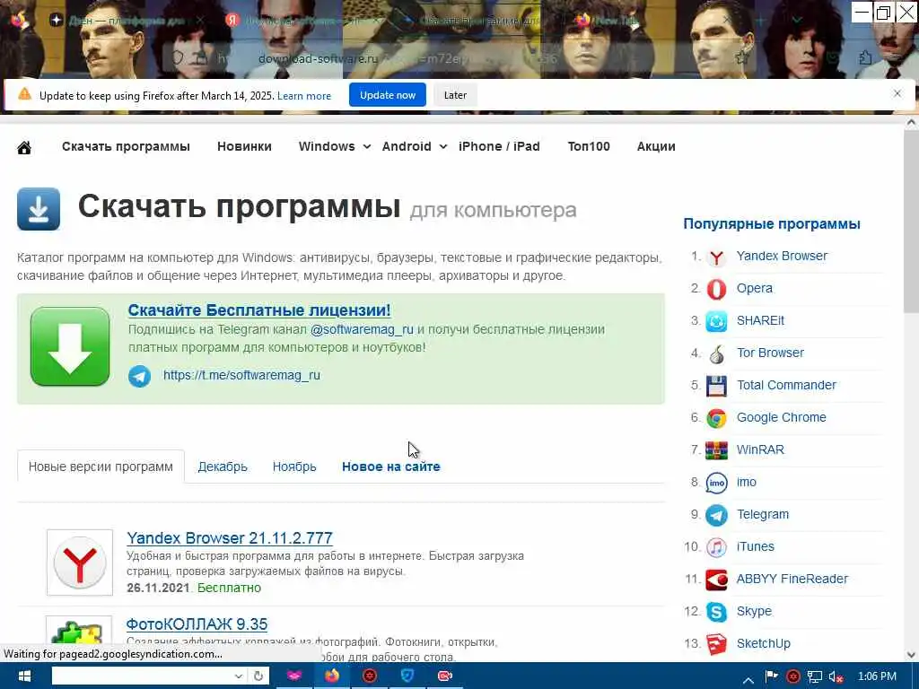
Task: Click the blue download logo beside the heading
Action: pyautogui.click(x=39, y=208)
